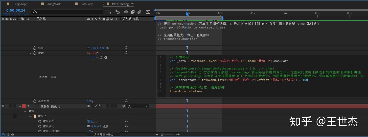Enable motion blur for the composition
The height and width of the screenshot is (137, 368).
click(139, 12)
